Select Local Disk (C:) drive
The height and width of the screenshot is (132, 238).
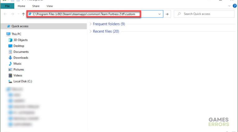pyautogui.click(x=22, y=81)
